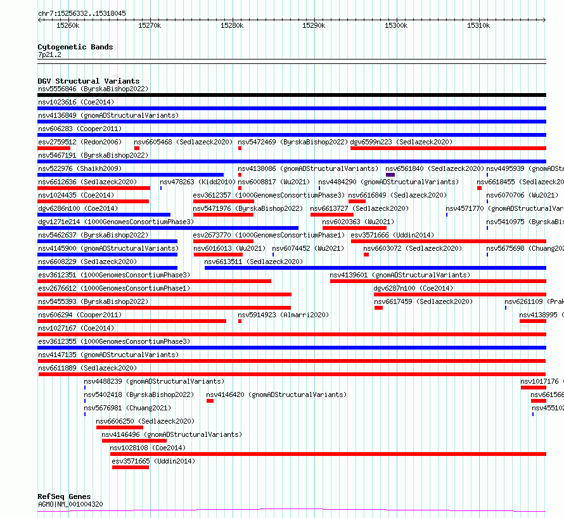This screenshot has height=518, width=564.
Task: Click nsv6605468 (Sedlazeck2020) label
Action: 183,142
